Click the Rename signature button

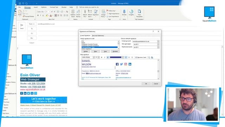(x=115, y=52)
